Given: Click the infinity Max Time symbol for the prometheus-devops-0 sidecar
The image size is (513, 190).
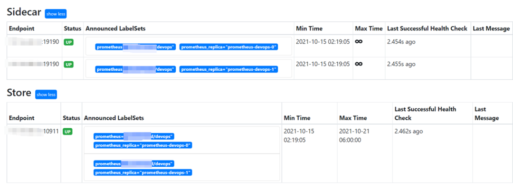Looking at the screenshot, I should click(x=359, y=42).
